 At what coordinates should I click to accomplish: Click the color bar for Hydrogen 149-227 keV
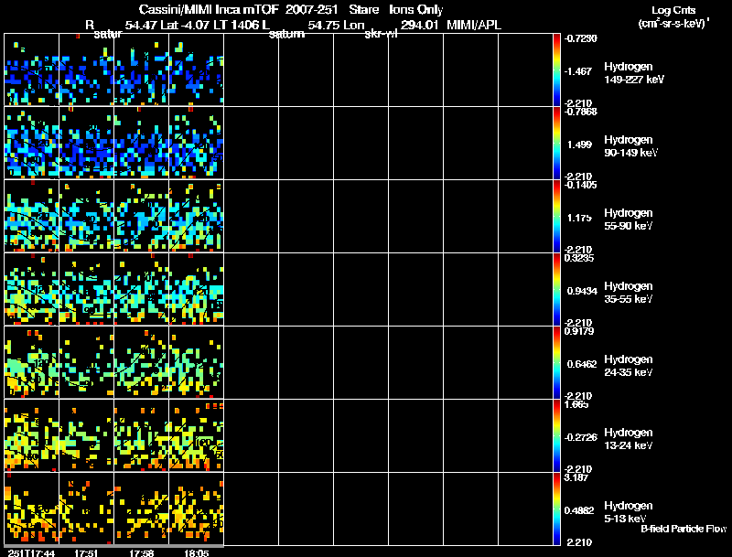click(556, 70)
